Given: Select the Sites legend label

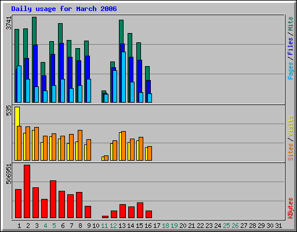Looking at the screenshot, I should coord(290,152).
